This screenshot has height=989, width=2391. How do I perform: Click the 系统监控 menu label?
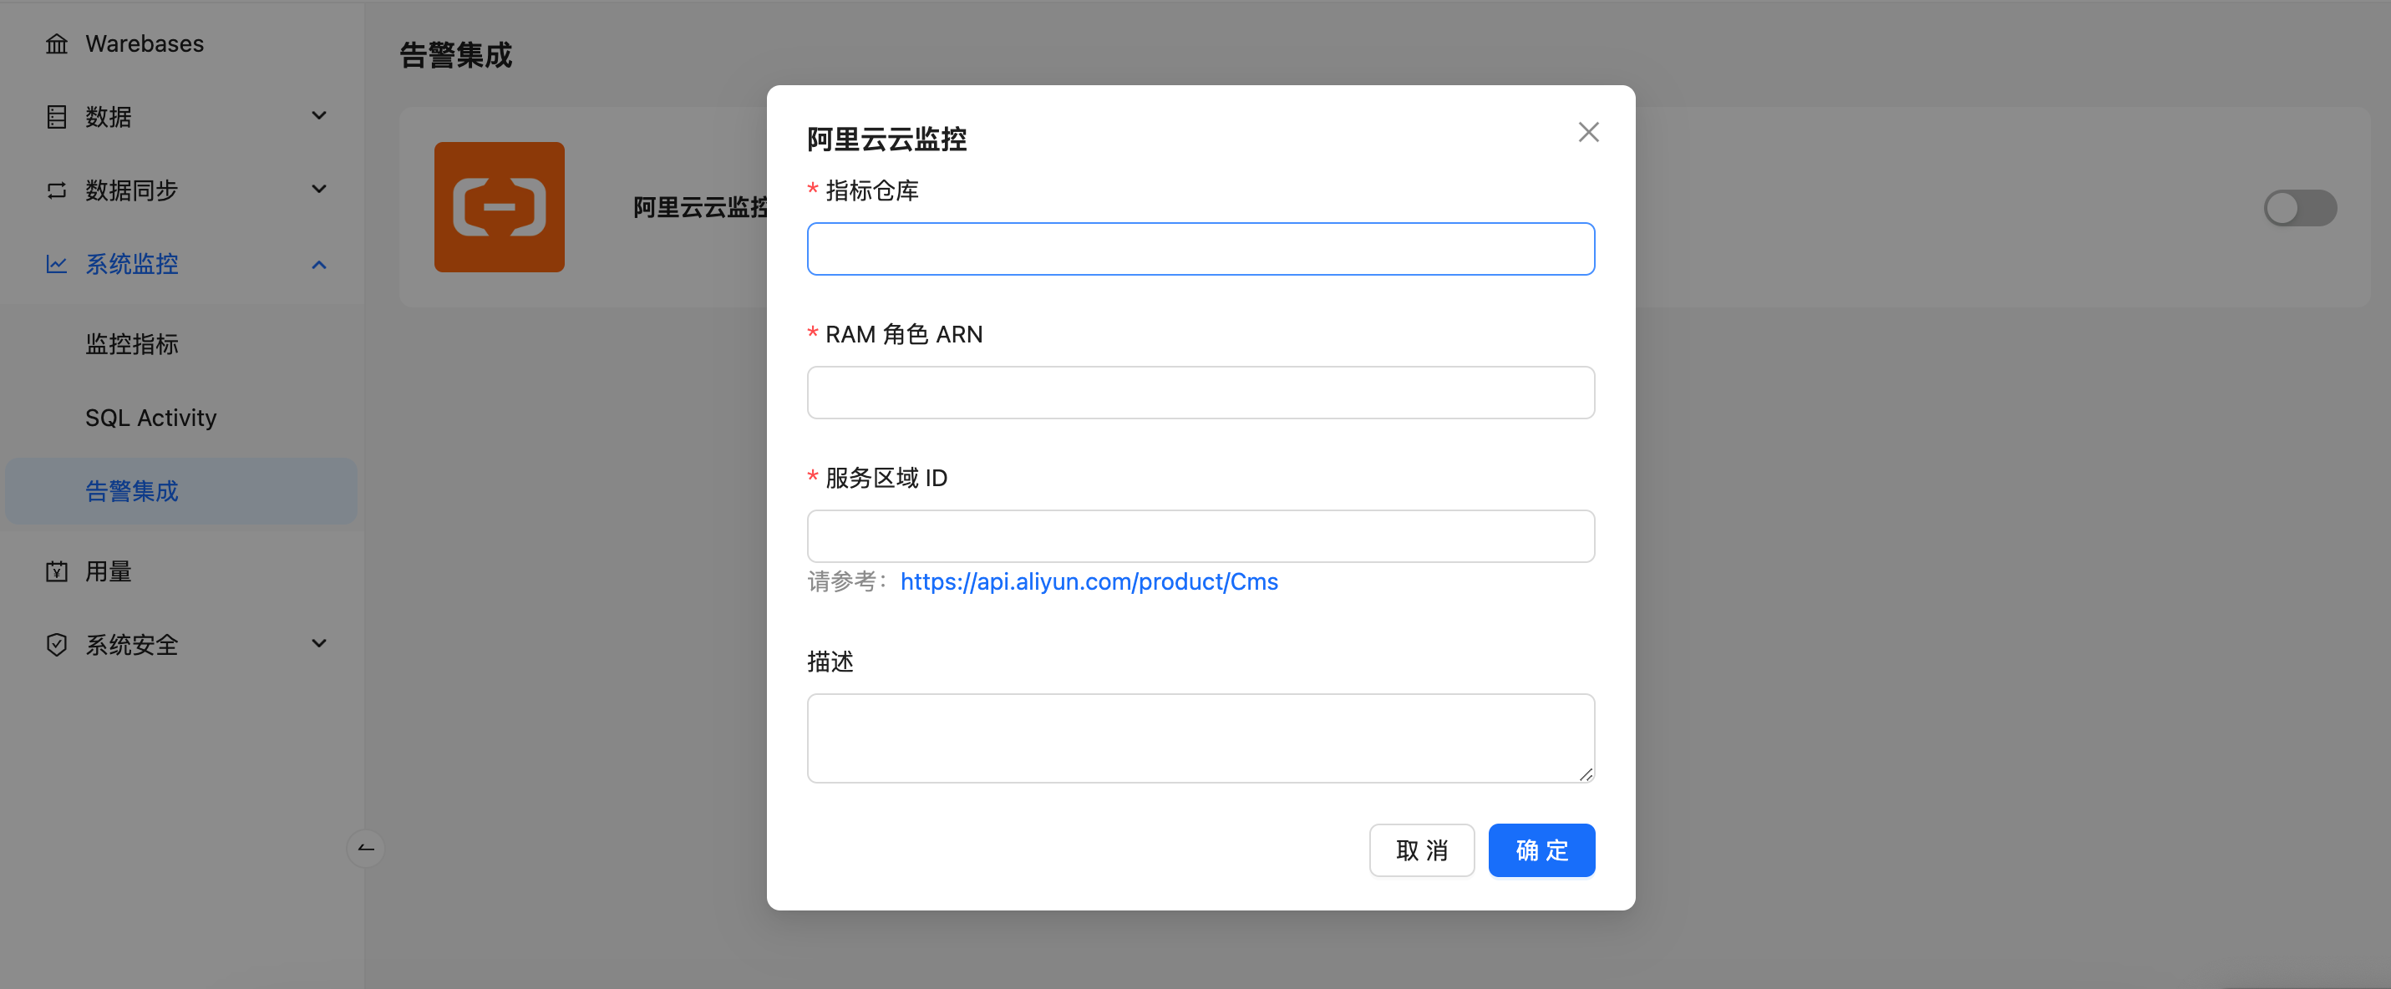[131, 265]
